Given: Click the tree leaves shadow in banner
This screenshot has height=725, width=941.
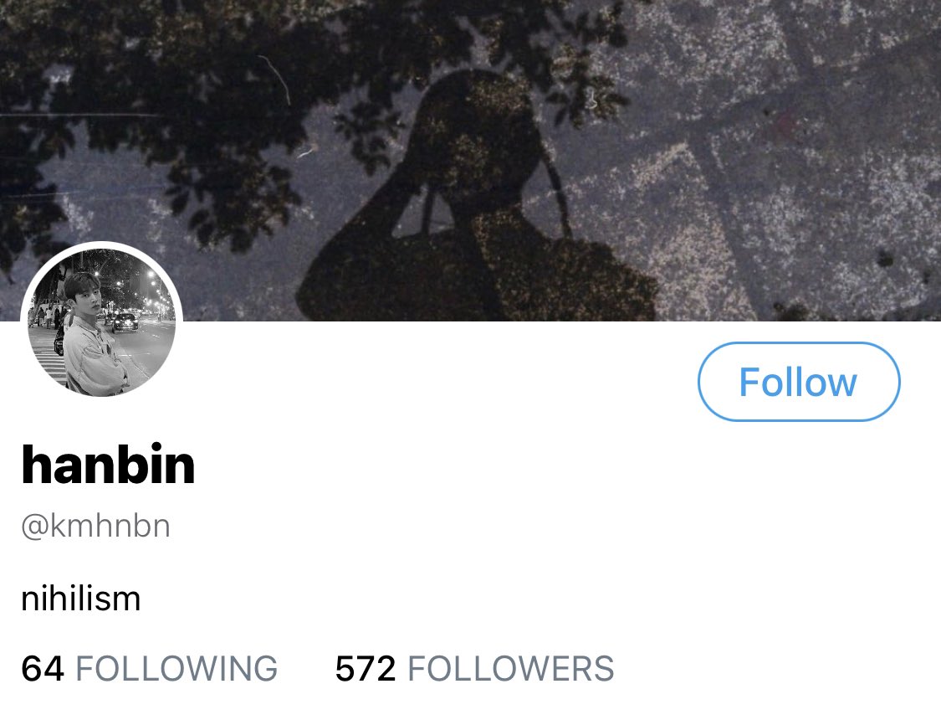Looking at the screenshot, I should (180, 120).
